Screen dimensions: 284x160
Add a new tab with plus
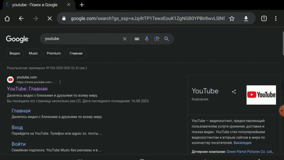(82, 5)
